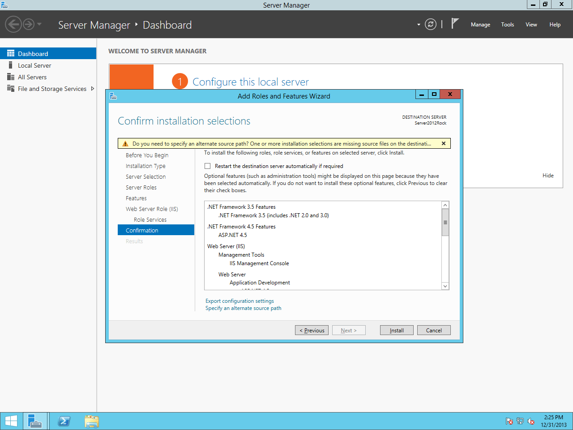Click the Install button

tap(397, 330)
